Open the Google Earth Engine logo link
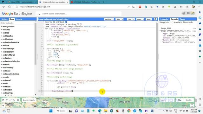The image size is (203, 114). (x=17, y=13)
